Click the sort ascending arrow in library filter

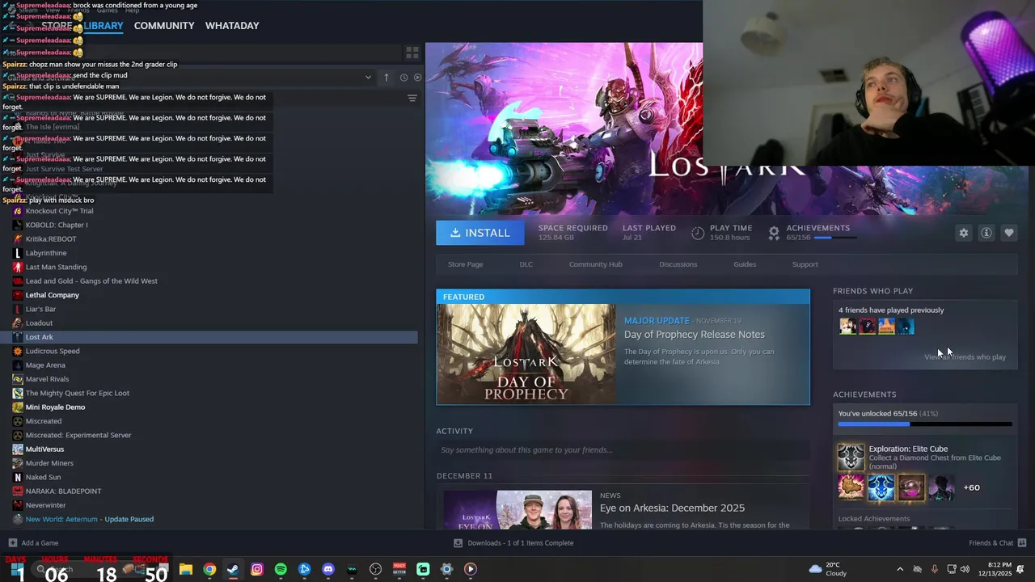(387, 78)
